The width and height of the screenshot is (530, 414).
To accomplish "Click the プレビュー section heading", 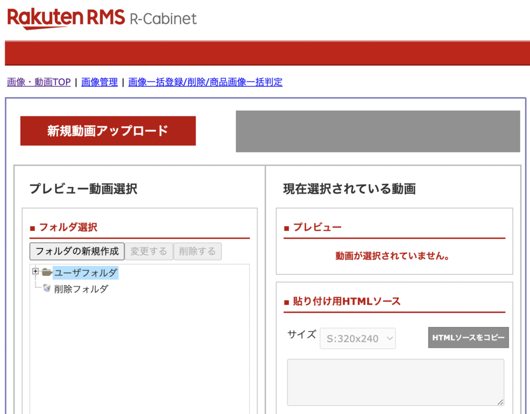I will point(317,227).
